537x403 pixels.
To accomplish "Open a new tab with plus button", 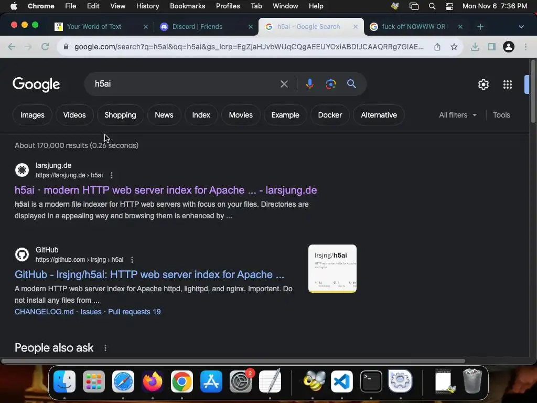I will click(480, 27).
